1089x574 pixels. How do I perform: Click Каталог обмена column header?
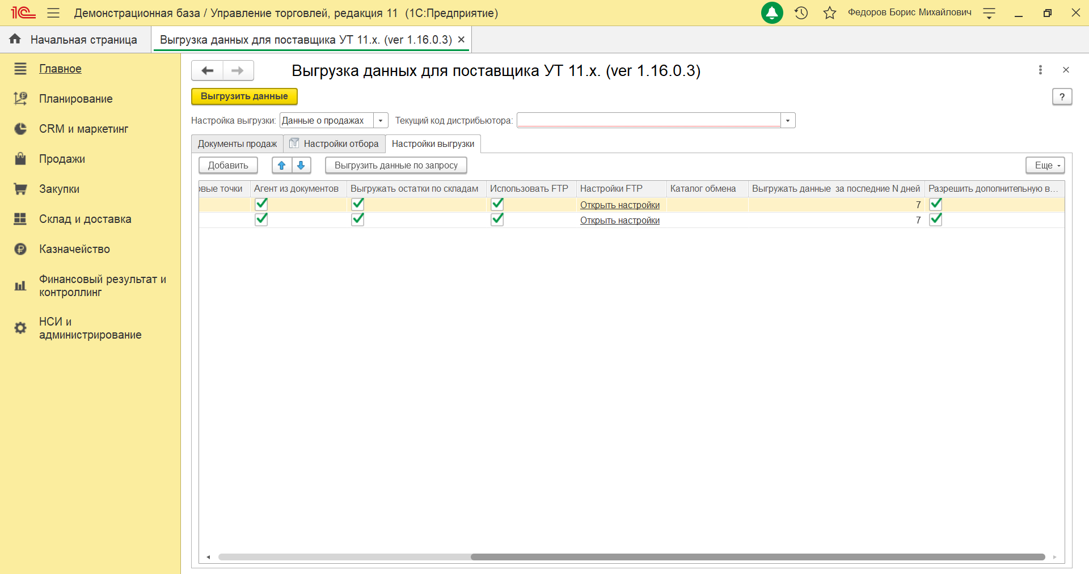707,189
